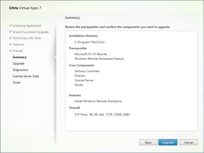Click the Prerequisites heading

click(x=78, y=48)
